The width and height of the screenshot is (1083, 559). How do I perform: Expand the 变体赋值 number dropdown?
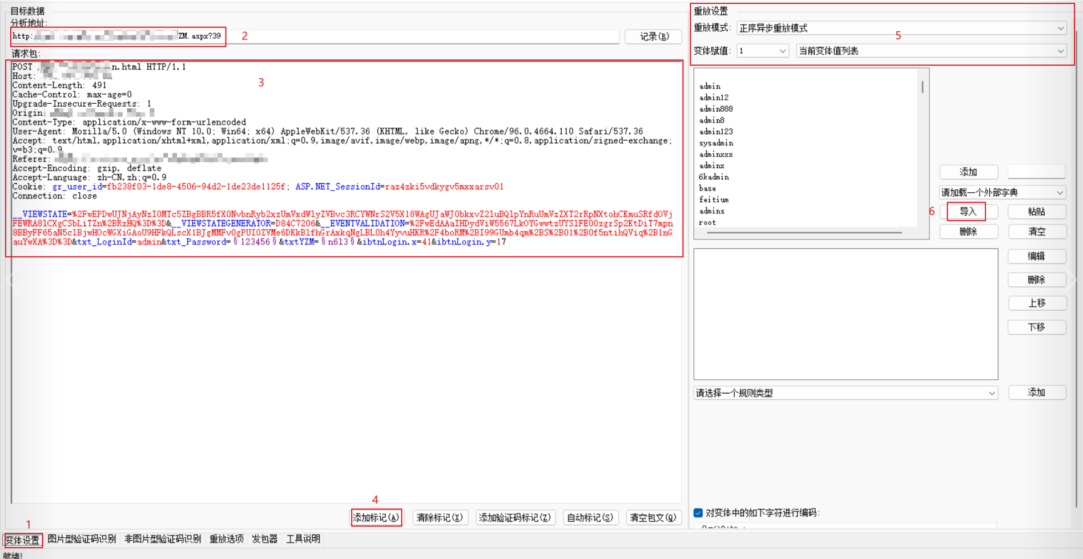click(x=763, y=51)
